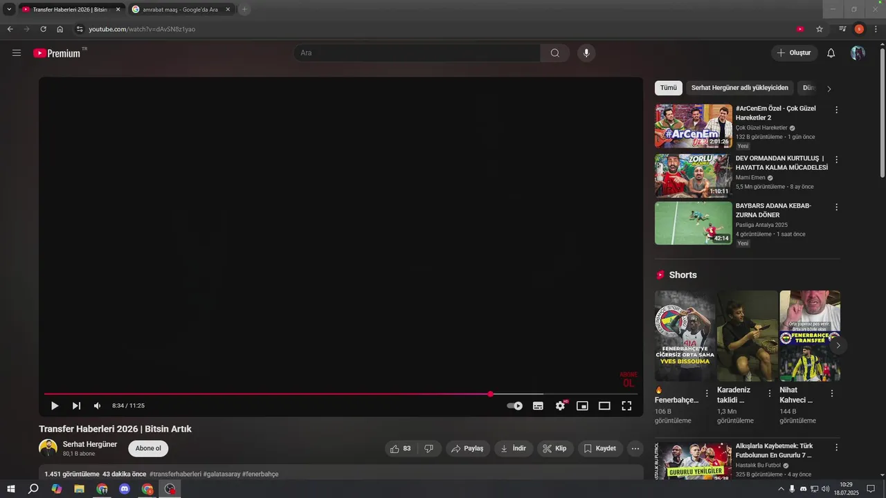Toggle subtitles/closed captions
The height and width of the screenshot is (498, 886).
[x=538, y=406]
